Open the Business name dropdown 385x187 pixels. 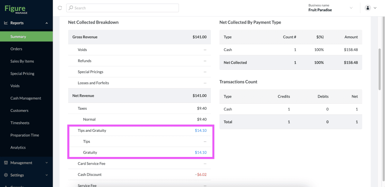[331, 8]
